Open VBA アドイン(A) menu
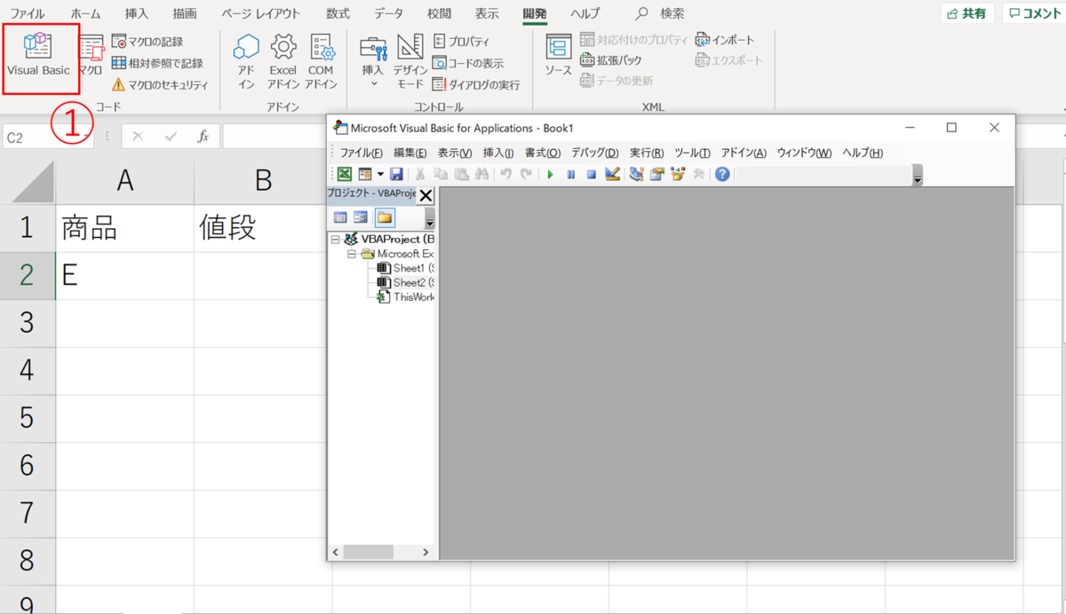 click(x=744, y=153)
